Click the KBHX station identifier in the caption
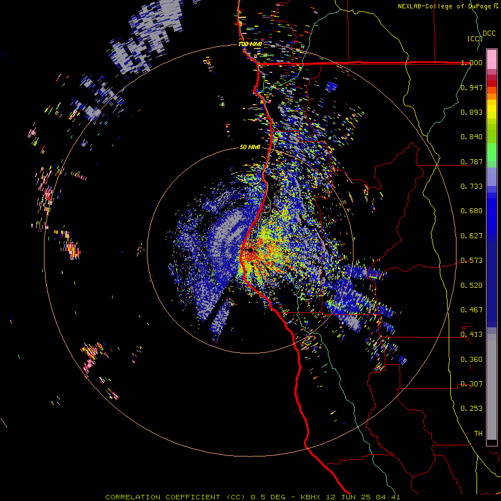 click(312, 497)
